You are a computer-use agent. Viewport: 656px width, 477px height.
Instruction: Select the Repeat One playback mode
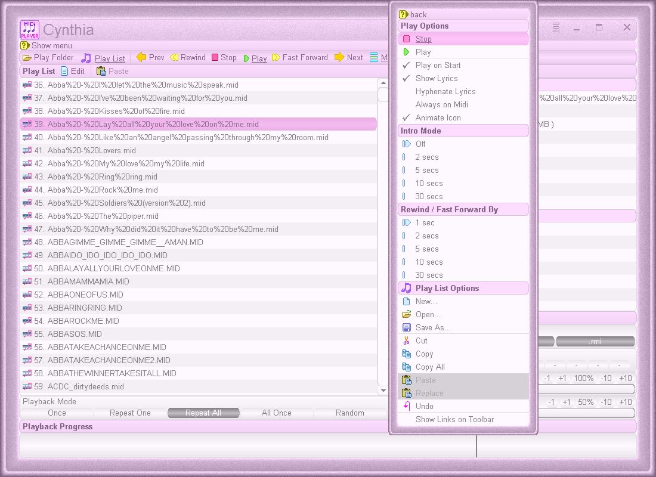tap(130, 413)
